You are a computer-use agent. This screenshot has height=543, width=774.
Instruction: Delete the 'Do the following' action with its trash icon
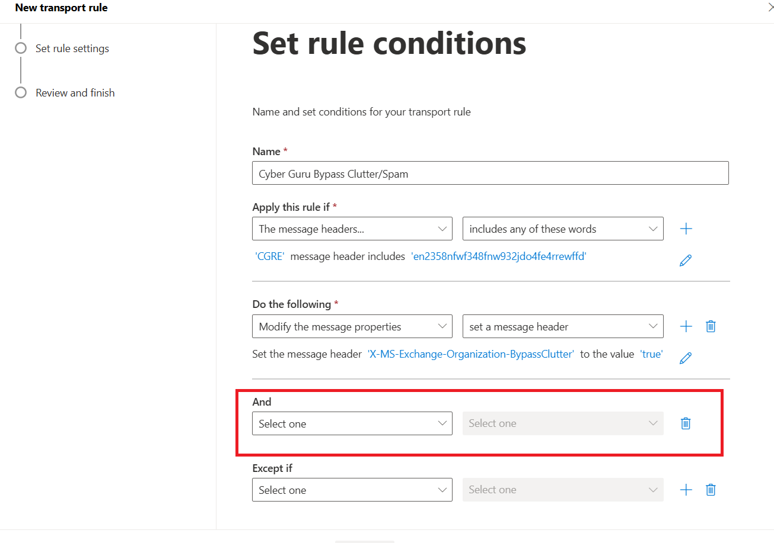711,326
